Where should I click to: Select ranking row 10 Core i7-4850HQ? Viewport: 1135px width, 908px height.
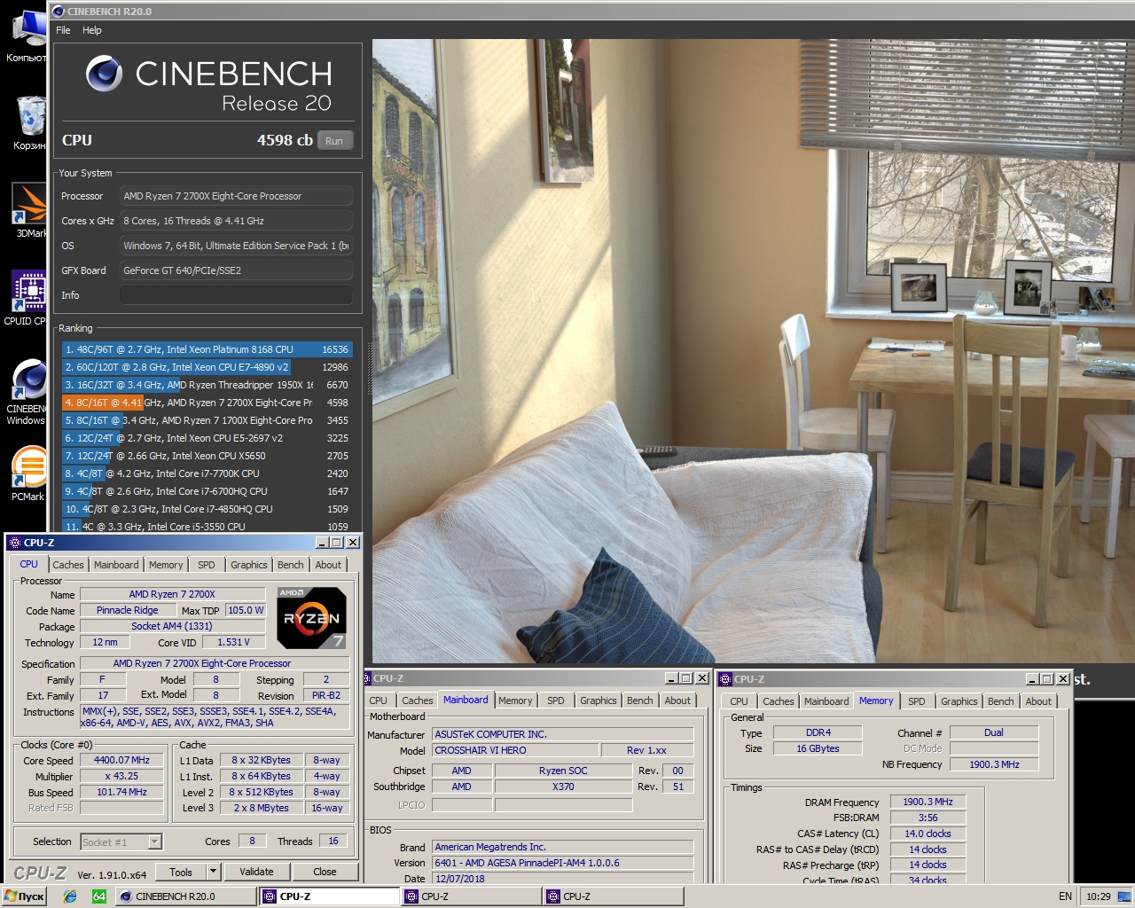207,509
